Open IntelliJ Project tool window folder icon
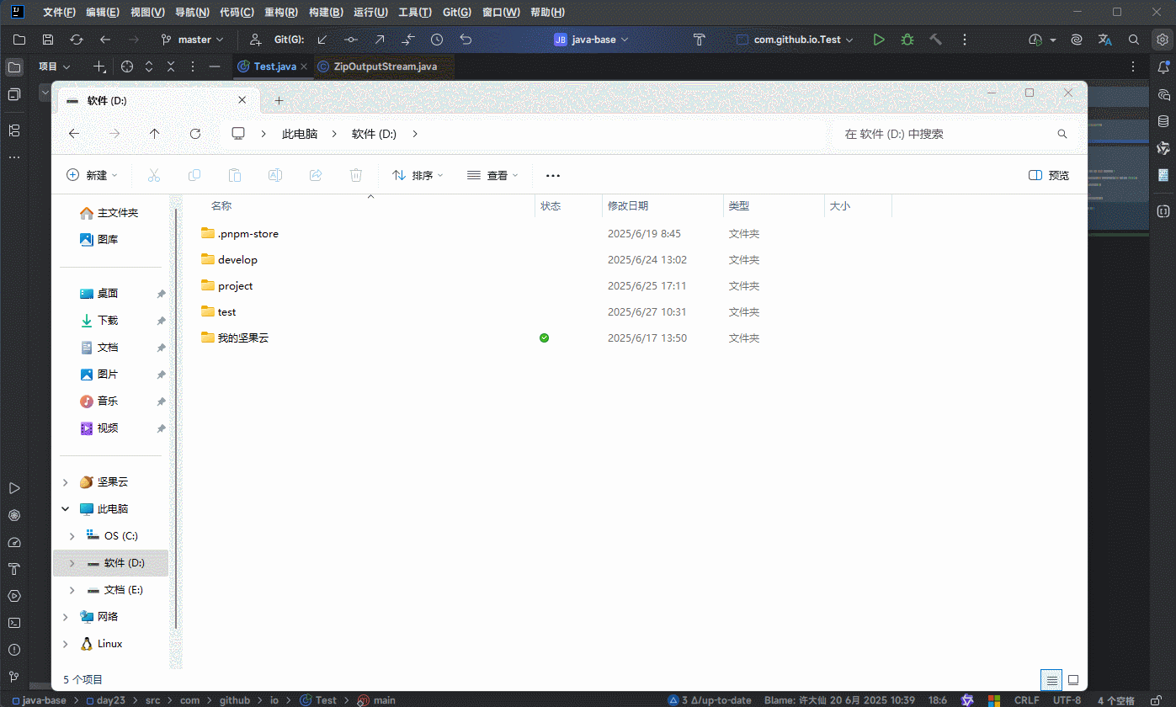The height and width of the screenshot is (707, 1176). coord(14,66)
